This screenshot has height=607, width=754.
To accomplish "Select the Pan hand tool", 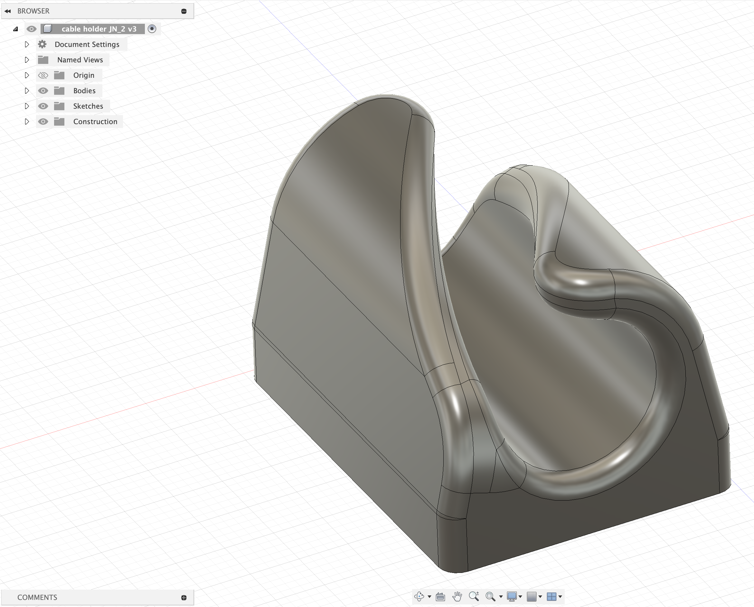I will pyautogui.click(x=457, y=596).
